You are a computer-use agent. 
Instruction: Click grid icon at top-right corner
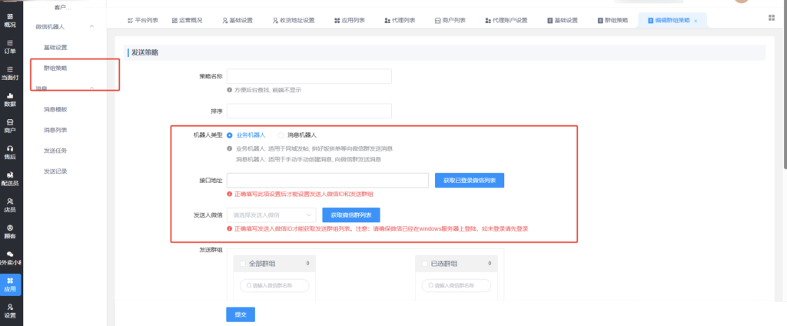point(771,18)
